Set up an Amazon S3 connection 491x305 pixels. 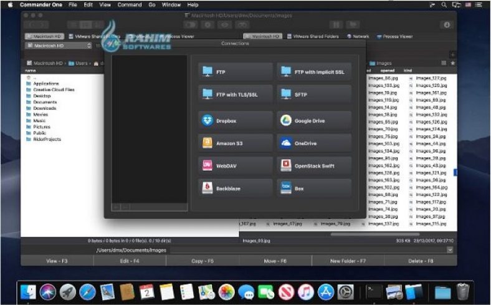236,143
